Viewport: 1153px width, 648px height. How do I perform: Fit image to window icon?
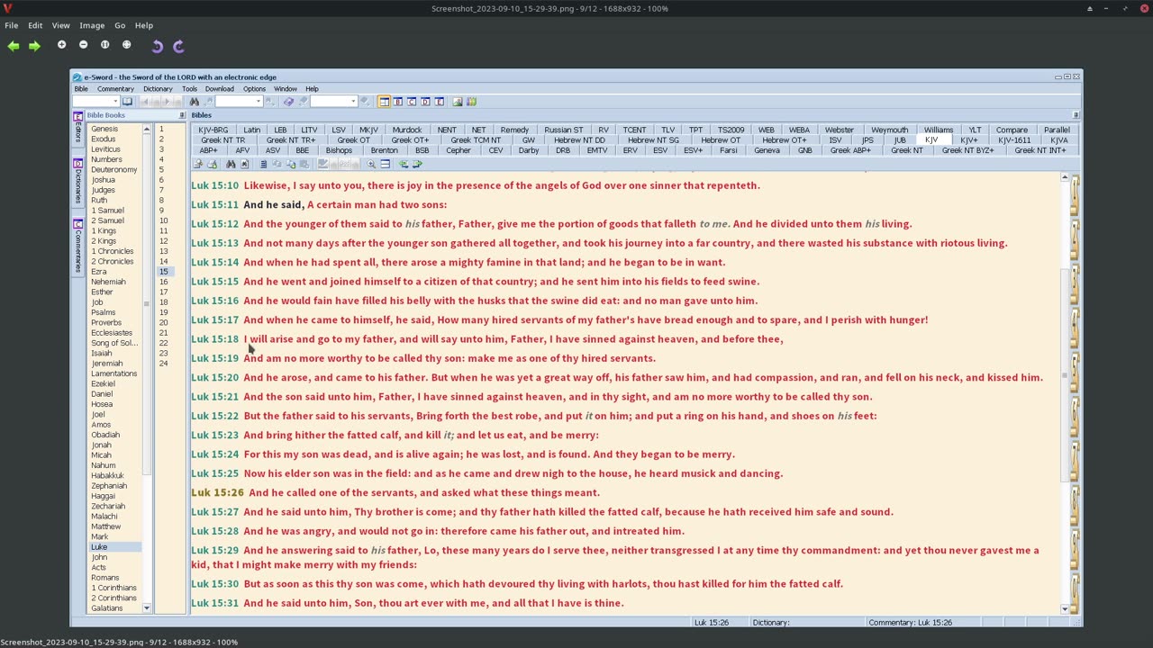click(126, 45)
